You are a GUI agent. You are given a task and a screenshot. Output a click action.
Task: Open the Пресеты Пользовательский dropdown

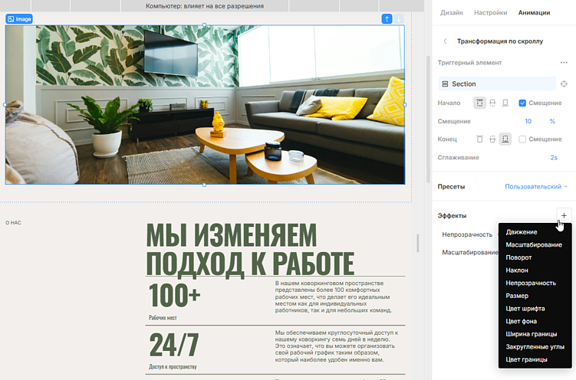coord(536,187)
